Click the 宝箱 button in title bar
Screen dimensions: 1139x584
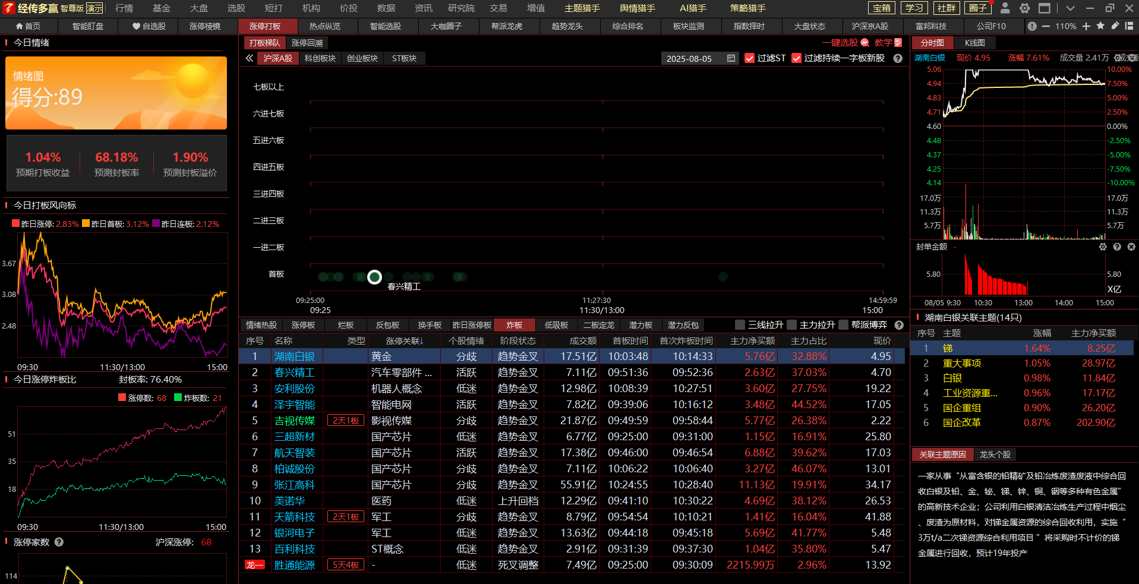(x=882, y=8)
